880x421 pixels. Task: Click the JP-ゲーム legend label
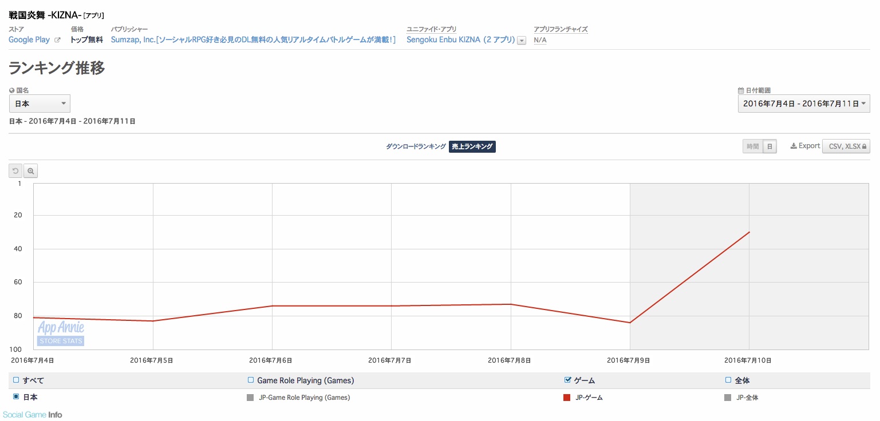pyautogui.click(x=589, y=398)
